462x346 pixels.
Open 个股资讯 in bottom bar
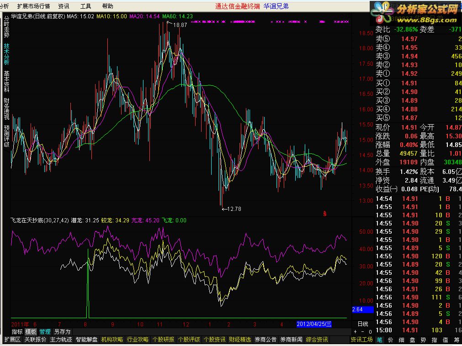pyautogui.click(x=214, y=340)
